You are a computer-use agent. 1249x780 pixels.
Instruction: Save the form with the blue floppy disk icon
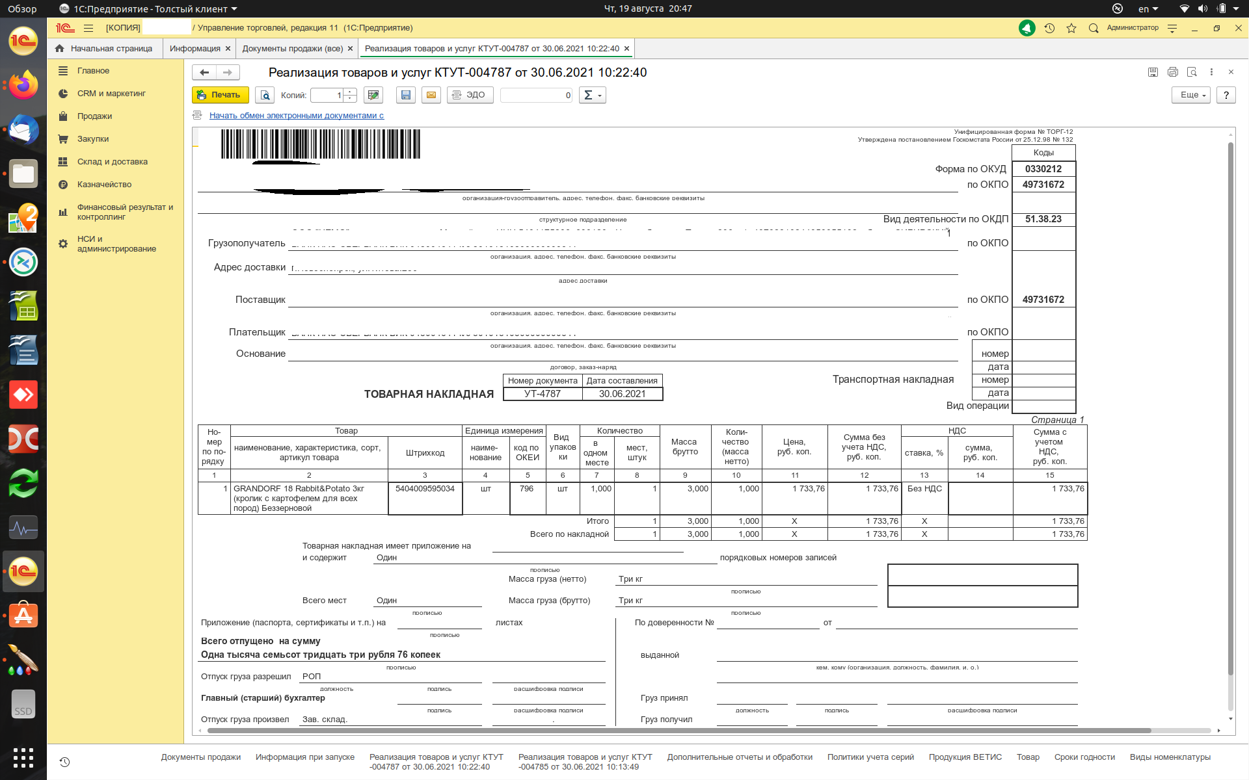[406, 95]
